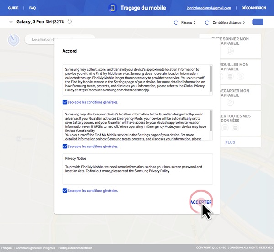Open the GUIDE link in header
Viewport: 274px width, 252px height.
click(13, 8)
